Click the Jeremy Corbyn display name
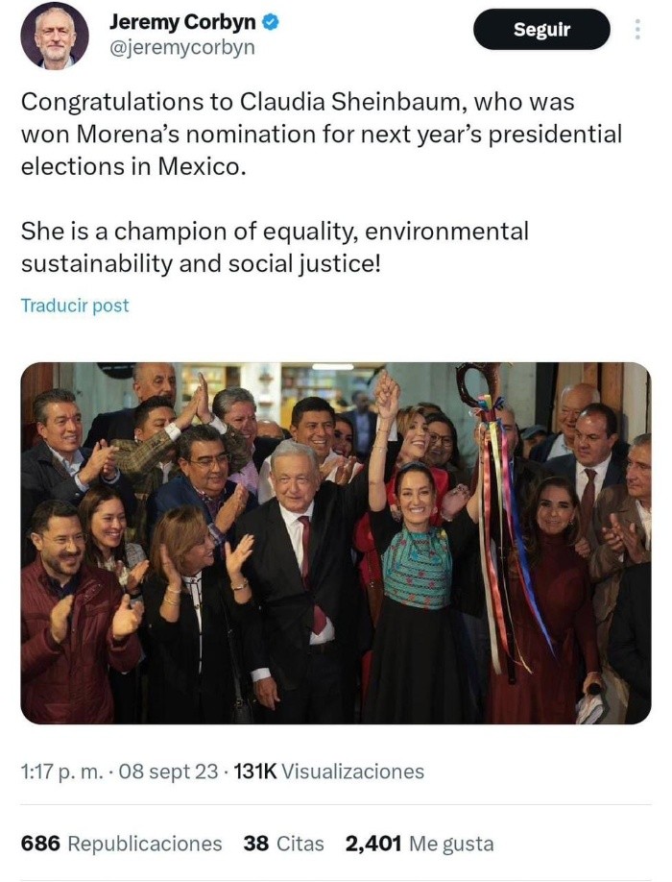This screenshot has width=672, height=882. pyautogui.click(x=184, y=21)
